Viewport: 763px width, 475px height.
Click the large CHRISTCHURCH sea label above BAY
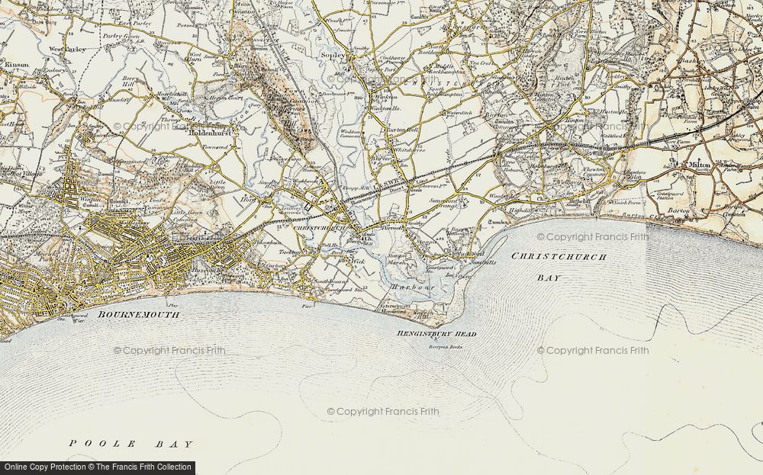[x=559, y=256]
